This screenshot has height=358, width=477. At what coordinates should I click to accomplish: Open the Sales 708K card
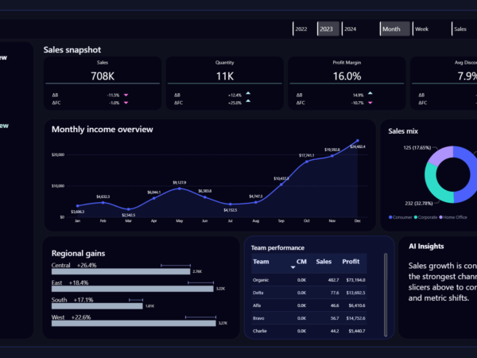(x=103, y=83)
